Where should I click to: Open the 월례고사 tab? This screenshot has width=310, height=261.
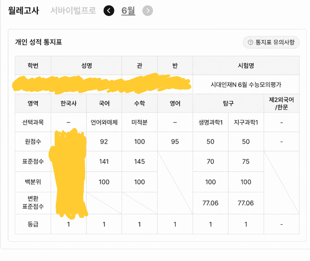tap(23, 11)
